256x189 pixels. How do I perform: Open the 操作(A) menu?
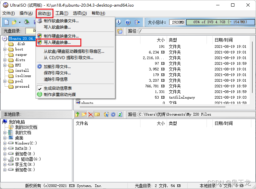(26, 13)
